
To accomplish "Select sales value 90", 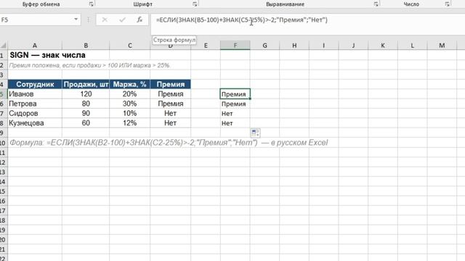I will click(86, 113).
